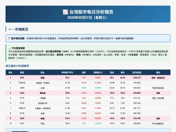Click stock name 彩晶
Viewport: 176px width, 132px height.
43,113
